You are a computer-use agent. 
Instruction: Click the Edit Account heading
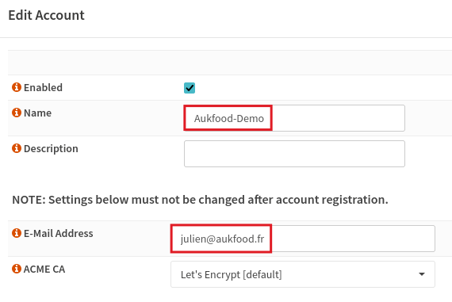click(x=47, y=15)
